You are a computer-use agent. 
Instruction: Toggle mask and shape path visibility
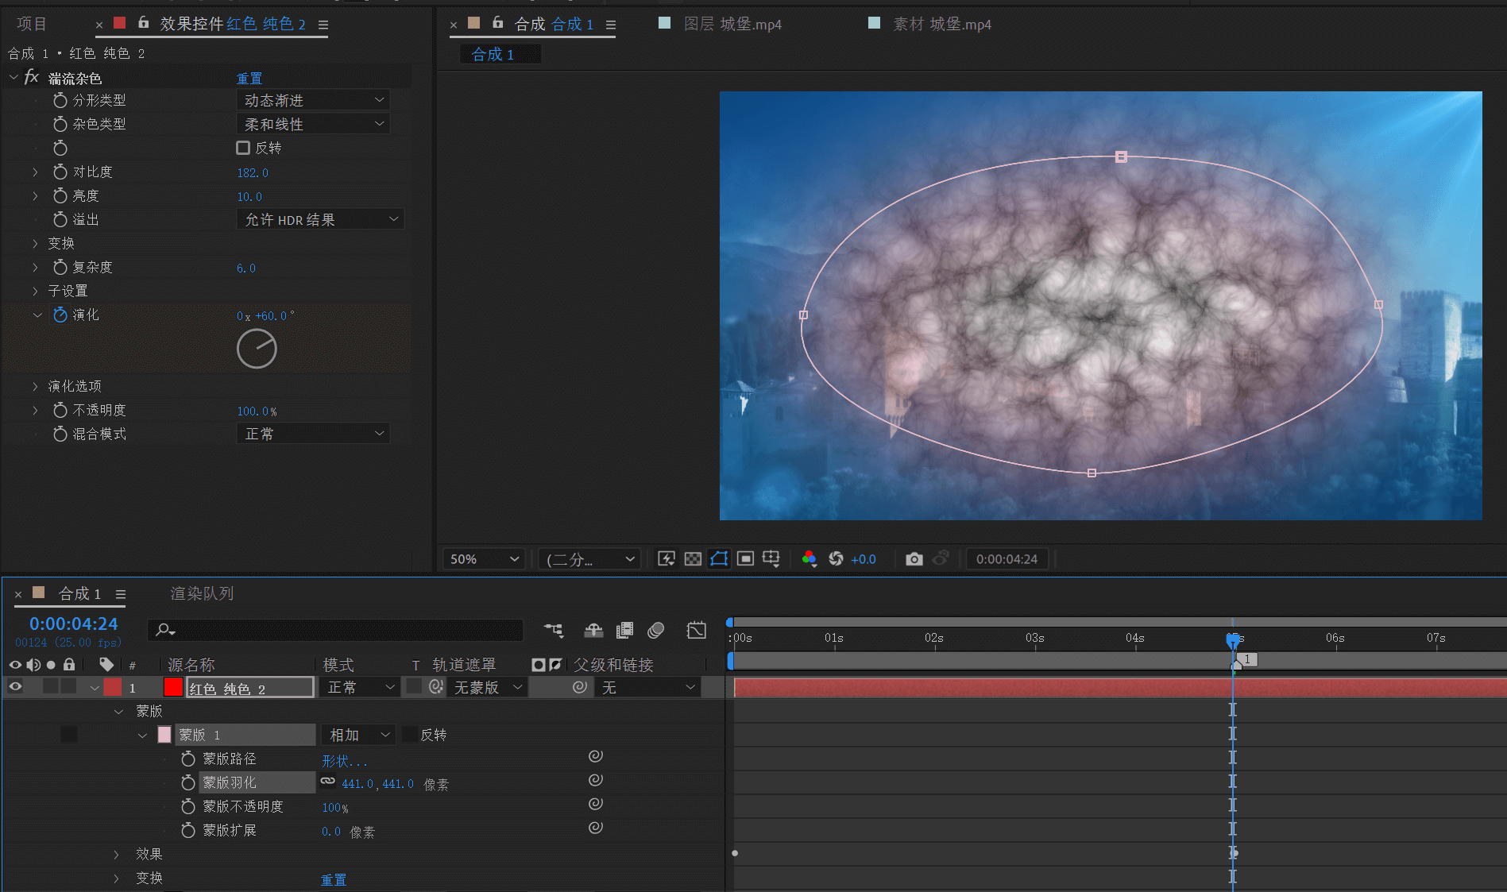point(719,559)
